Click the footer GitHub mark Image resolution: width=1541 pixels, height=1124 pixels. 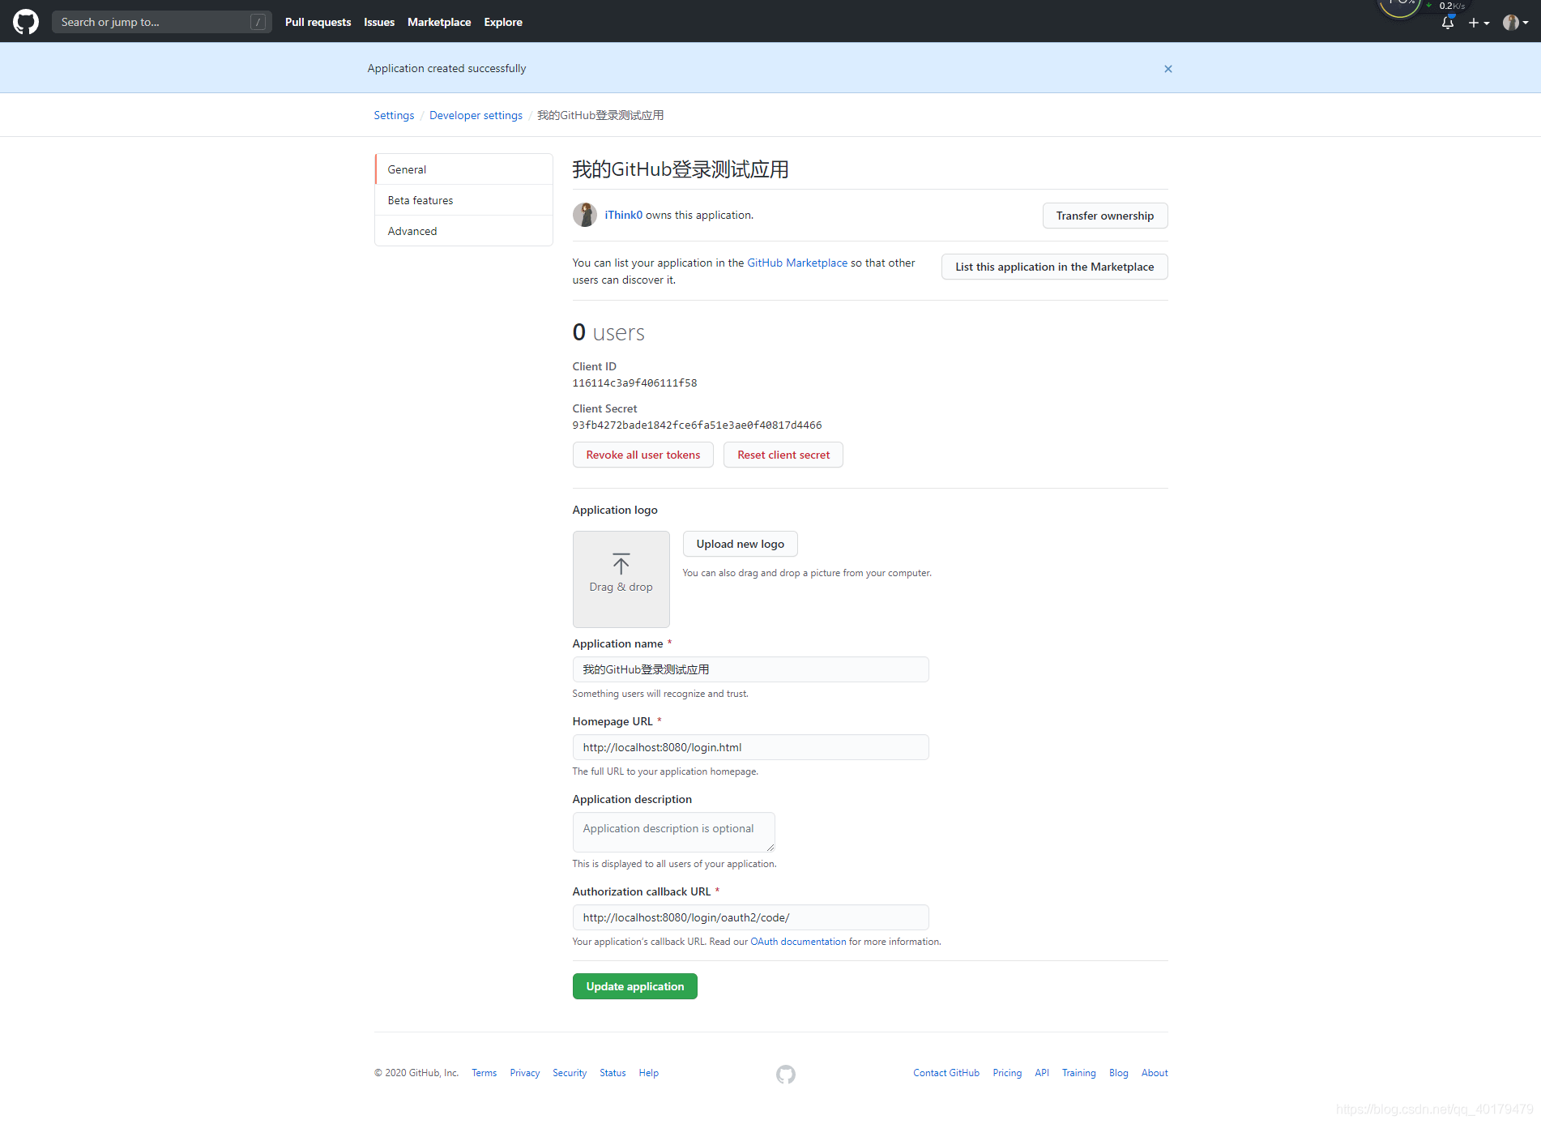pos(786,1074)
